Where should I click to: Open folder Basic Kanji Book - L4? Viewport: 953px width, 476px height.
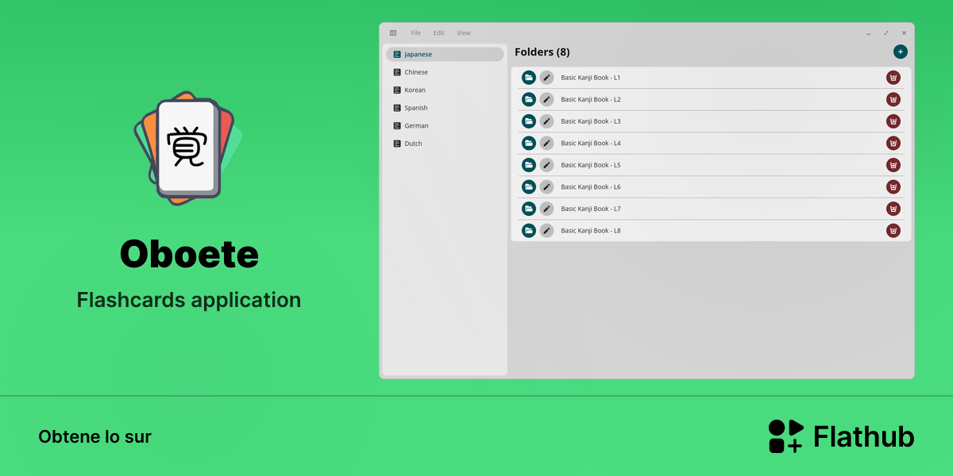click(529, 143)
